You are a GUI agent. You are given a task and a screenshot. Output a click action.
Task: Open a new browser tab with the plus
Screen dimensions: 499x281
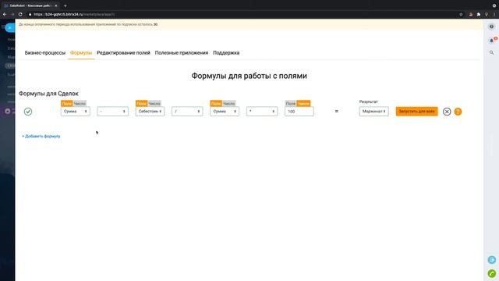tap(65, 5)
